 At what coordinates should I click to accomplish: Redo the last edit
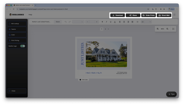click(x=69, y=22)
